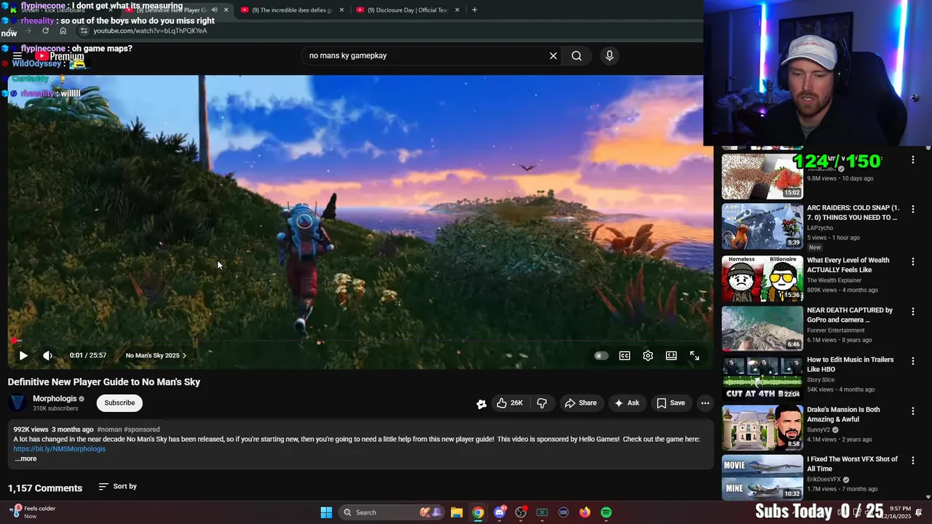Open I Fixed The Worst VFX Shot title
Screen dimensions: 932x524
[x=852, y=464]
